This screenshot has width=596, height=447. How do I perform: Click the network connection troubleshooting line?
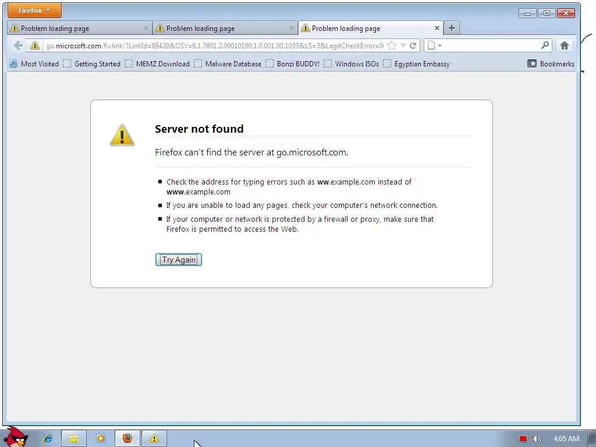302,205
